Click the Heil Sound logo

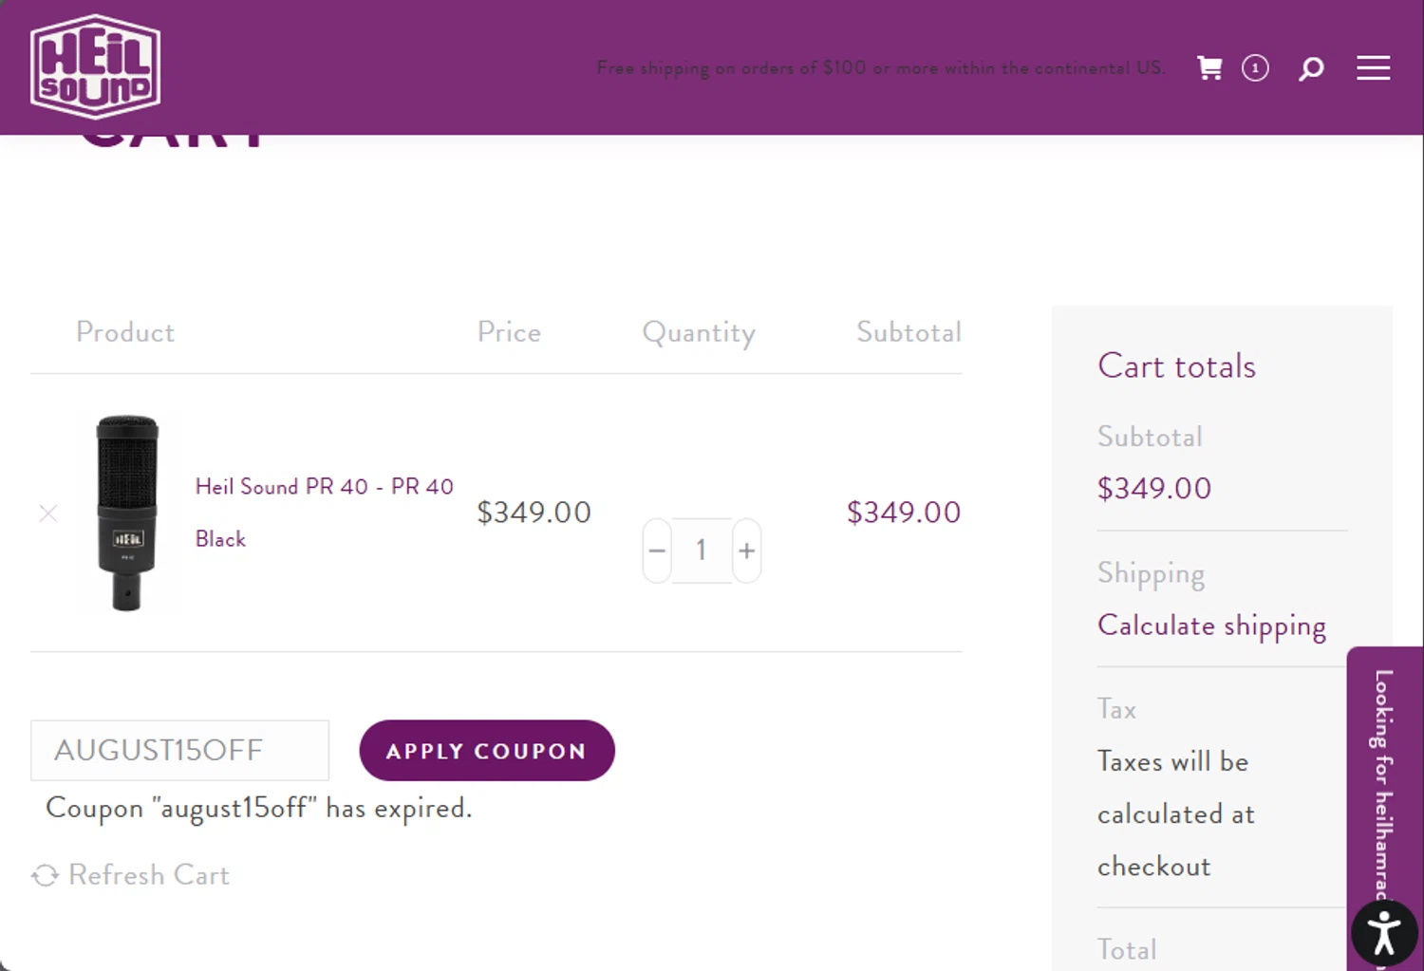point(95,66)
